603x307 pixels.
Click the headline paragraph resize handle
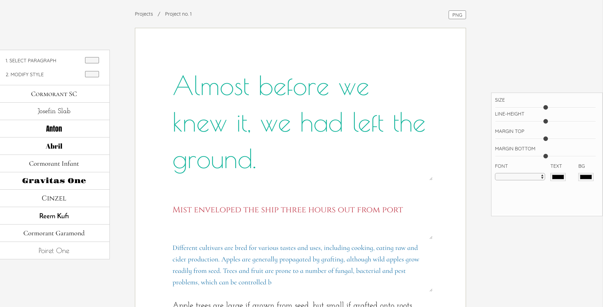pos(431,179)
